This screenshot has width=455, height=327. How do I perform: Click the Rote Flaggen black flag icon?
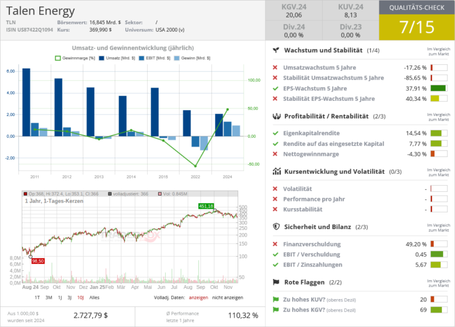coord(275,282)
